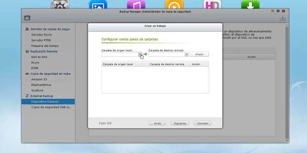Viewport: 307px width, 153px height.
Task: Open the local source folder dropdown
Action: 140,54
